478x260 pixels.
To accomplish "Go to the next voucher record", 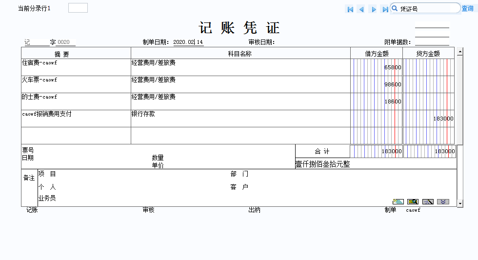I will coord(374,9).
